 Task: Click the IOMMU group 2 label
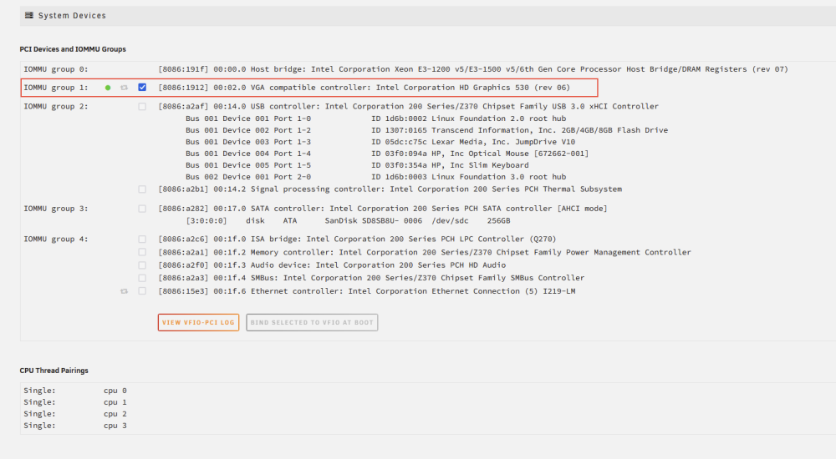(56, 107)
